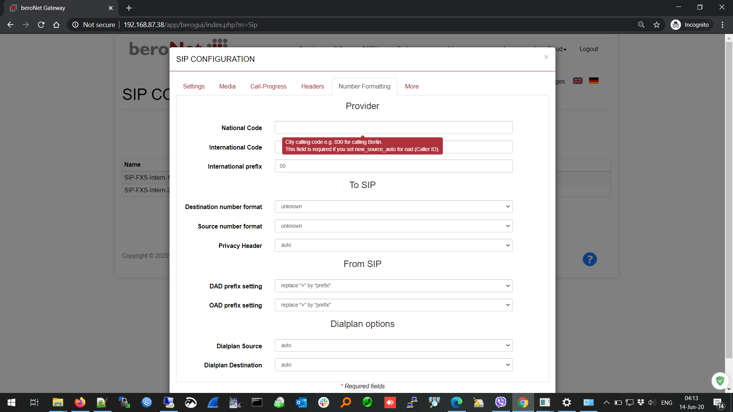
Task: Switch language to German flag
Action: (x=594, y=81)
